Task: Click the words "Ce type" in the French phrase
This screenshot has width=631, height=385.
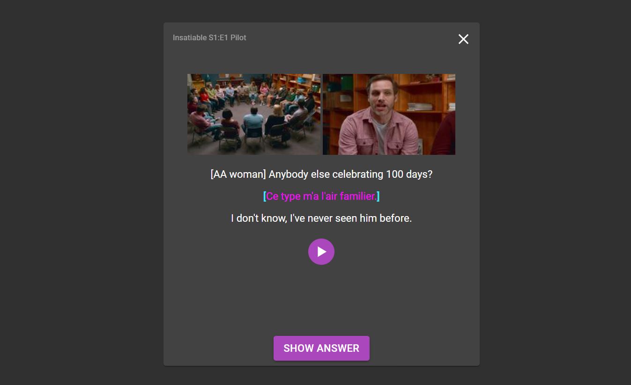Action: pyautogui.click(x=283, y=196)
